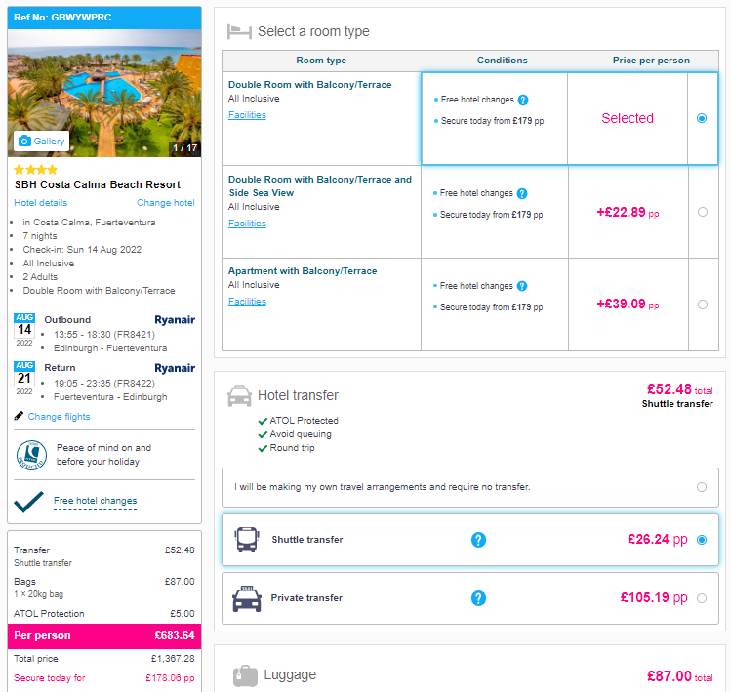
Task: Click the Ref No: GBWYWPRC header
Action: [104, 18]
